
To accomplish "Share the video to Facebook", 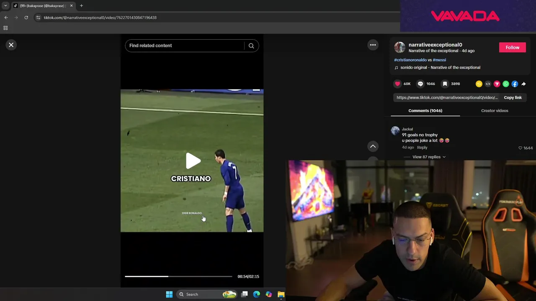I will pos(515,84).
